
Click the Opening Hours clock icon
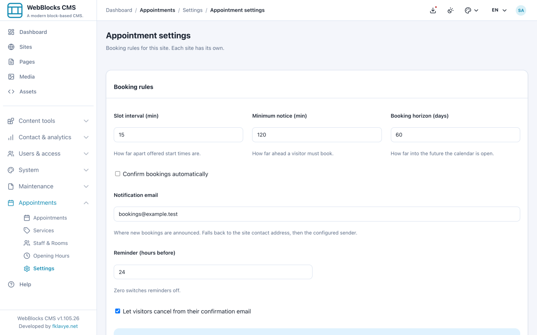pos(27,256)
